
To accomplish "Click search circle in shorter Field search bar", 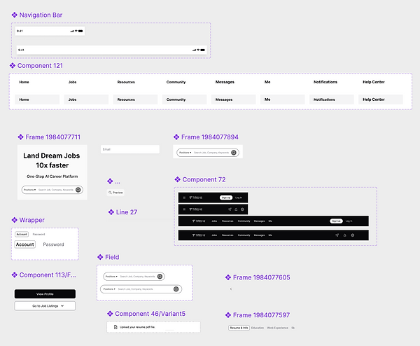I will tap(160, 277).
